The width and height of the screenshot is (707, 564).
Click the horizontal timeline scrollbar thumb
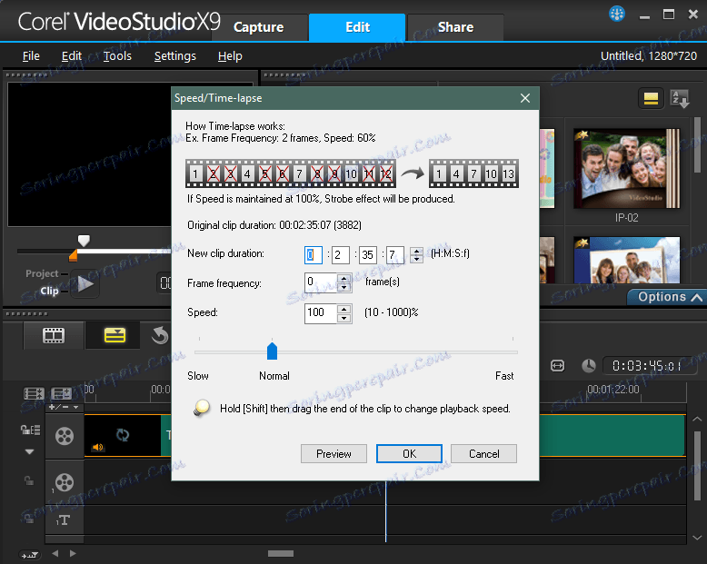click(281, 554)
